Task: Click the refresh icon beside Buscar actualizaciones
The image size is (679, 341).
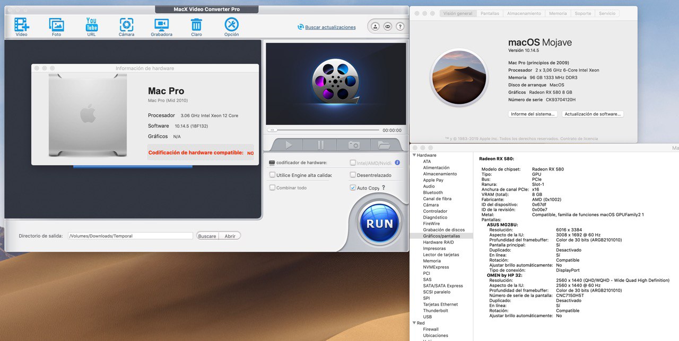Action: click(x=301, y=27)
